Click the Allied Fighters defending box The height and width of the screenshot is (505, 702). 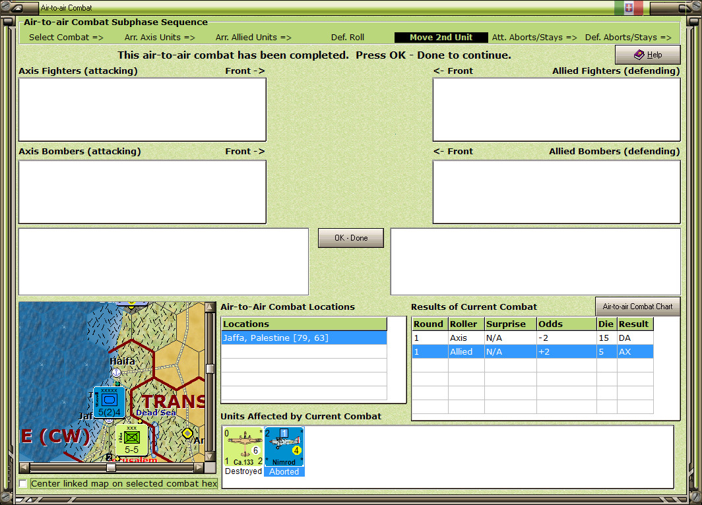(x=556, y=109)
